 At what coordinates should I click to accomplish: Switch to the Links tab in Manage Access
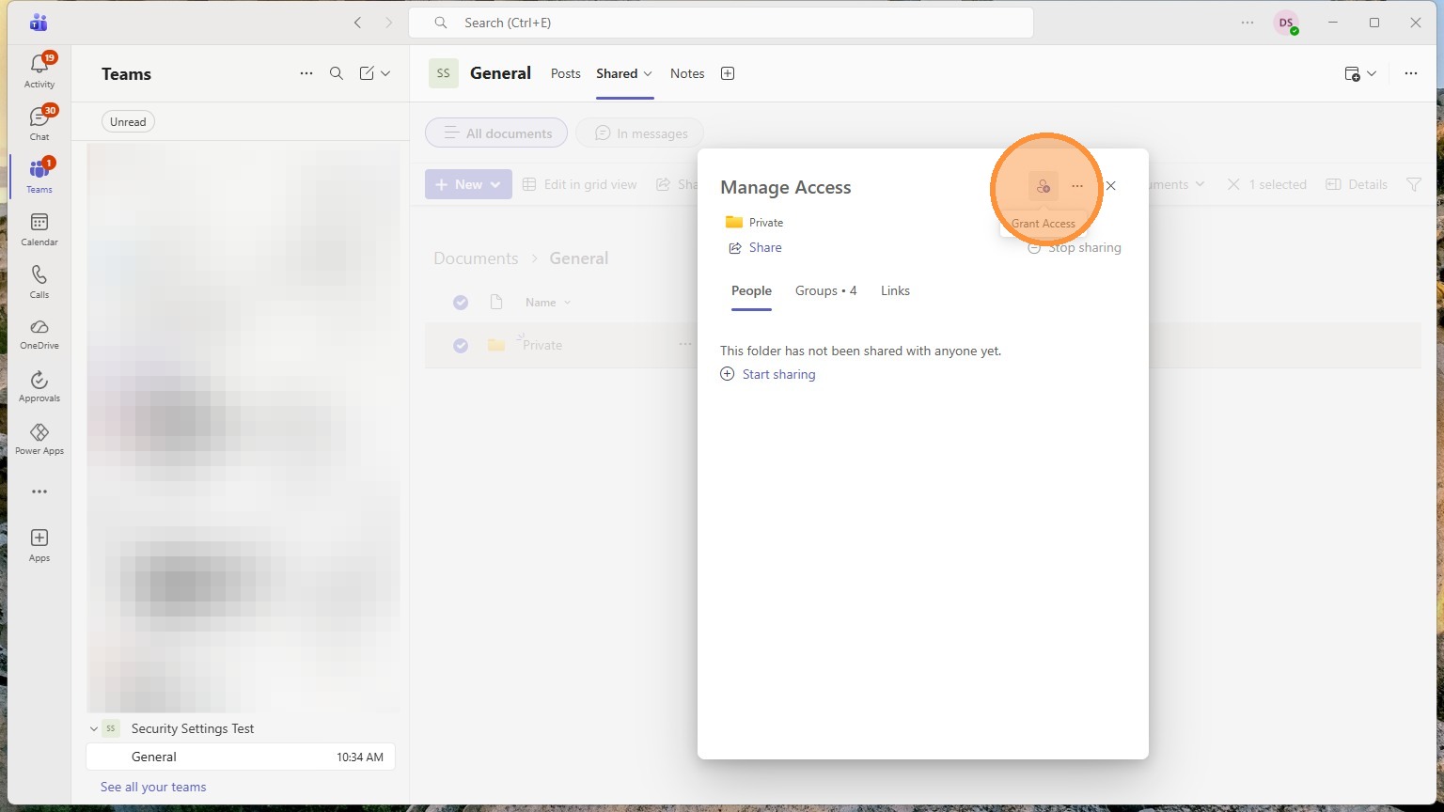[895, 290]
